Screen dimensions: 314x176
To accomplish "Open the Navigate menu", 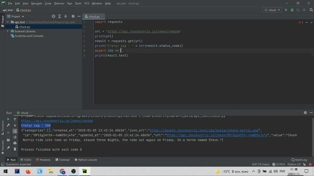I will [x=37, y=3].
